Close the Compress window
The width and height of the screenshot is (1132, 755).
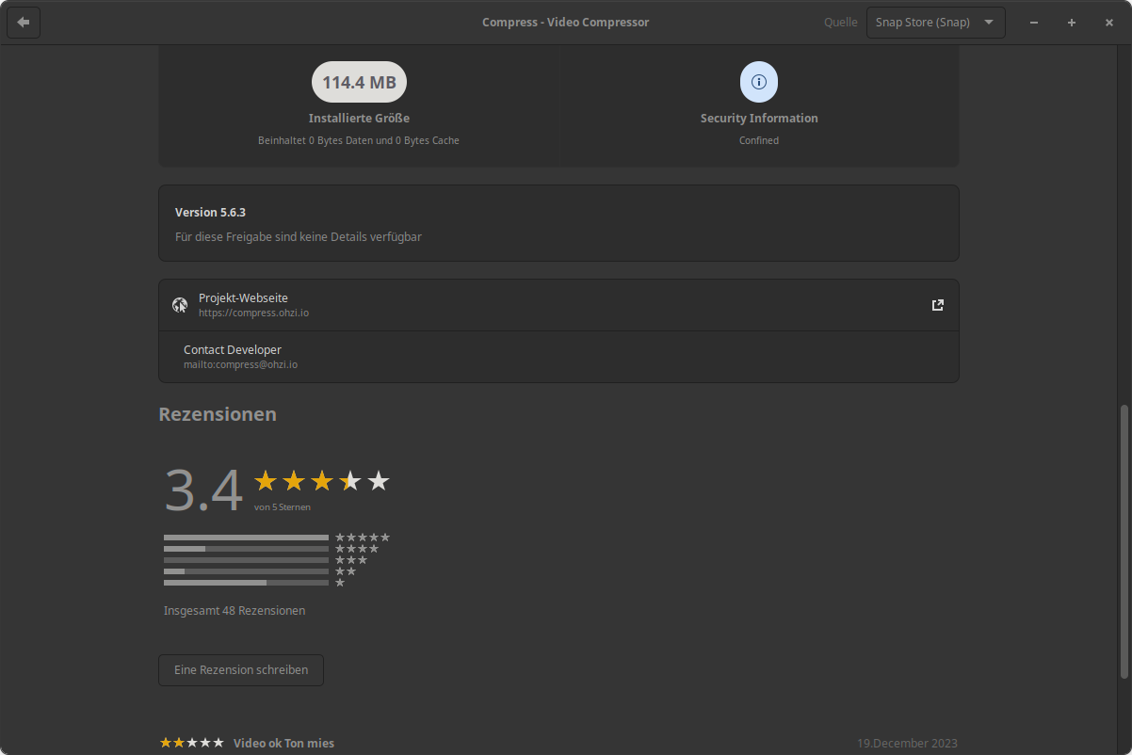[1109, 23]
